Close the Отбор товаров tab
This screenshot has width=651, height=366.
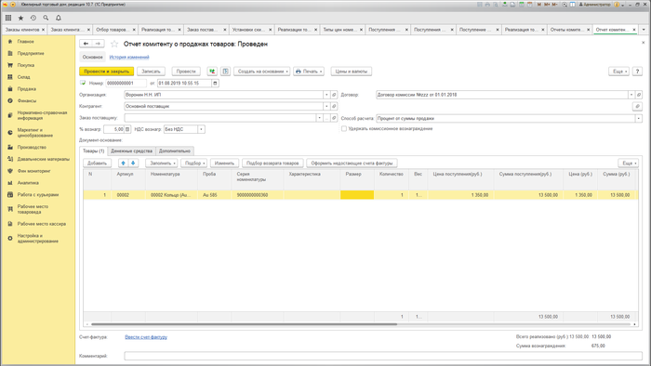134,30
